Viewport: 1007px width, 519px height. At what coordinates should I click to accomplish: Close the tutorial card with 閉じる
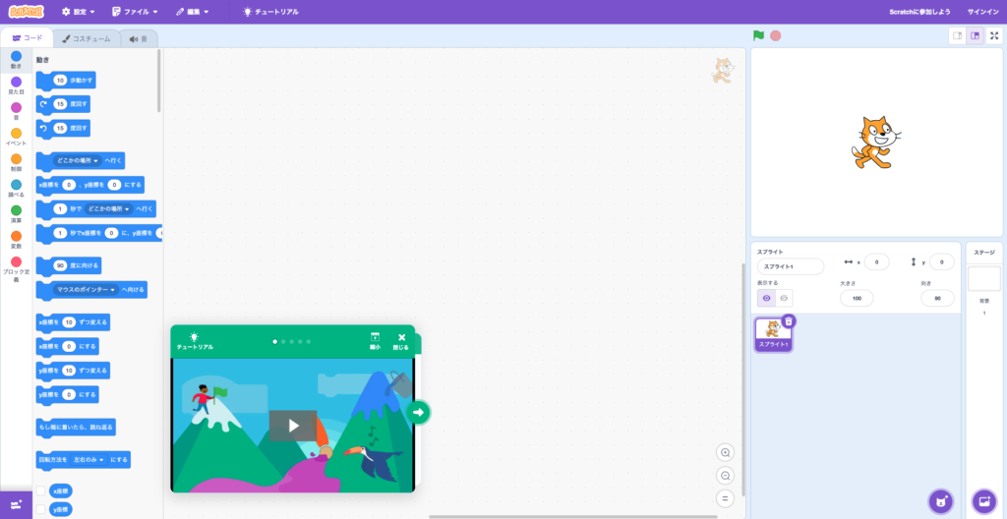click(401, 341)
